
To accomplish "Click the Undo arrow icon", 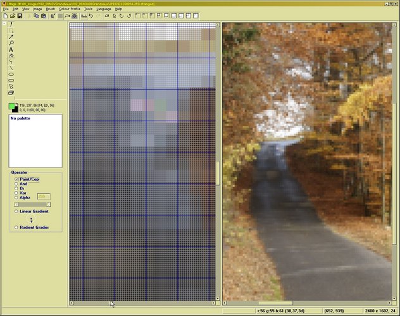I will coord(91,16).
